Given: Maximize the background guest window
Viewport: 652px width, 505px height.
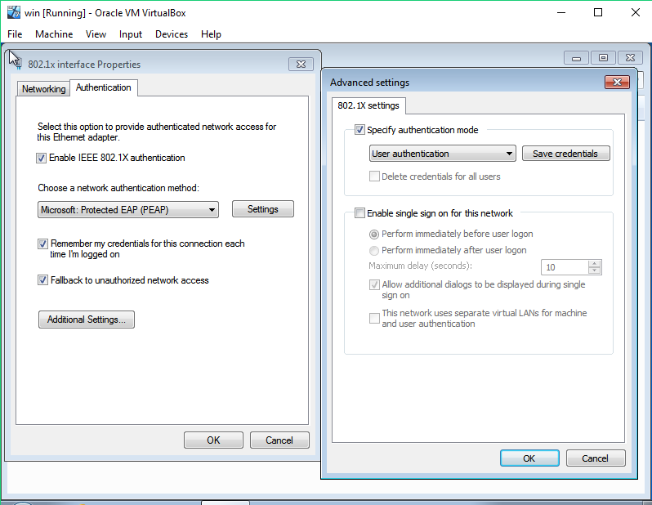Looking at the screenshot, I should pyautogui.click(x=603, y=58).
